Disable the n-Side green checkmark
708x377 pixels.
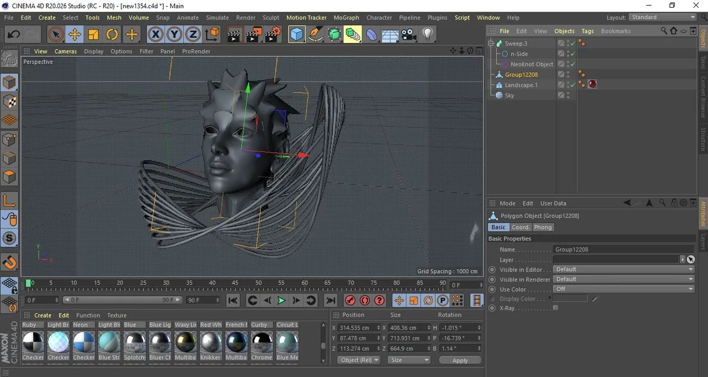(x=573, y=54)
